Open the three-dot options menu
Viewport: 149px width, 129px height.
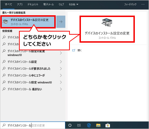pyautogui.click(x=143, y=5)
